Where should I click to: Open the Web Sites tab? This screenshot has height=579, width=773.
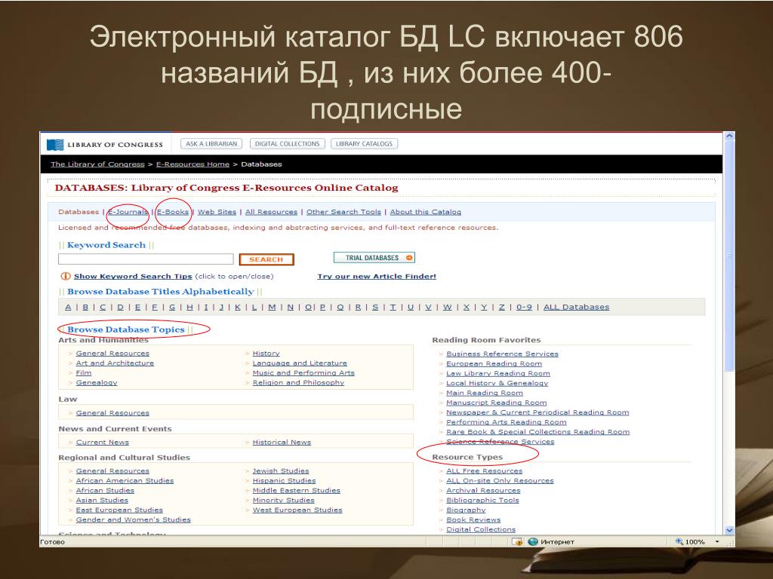(217, 212)
